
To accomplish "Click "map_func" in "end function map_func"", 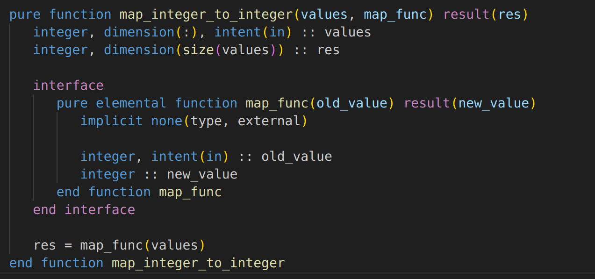I will click(190, 192).
